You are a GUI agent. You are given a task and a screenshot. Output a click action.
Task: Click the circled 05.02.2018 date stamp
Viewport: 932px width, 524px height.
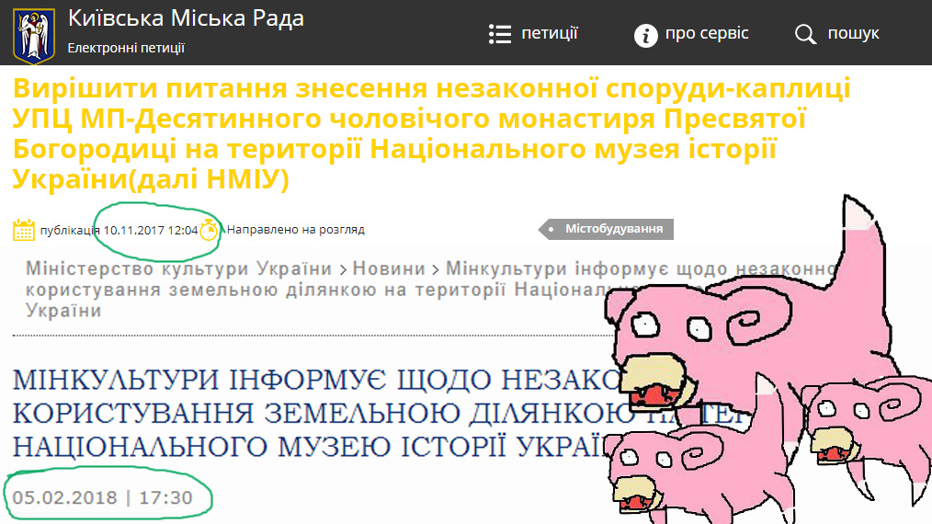coord(102,497)
